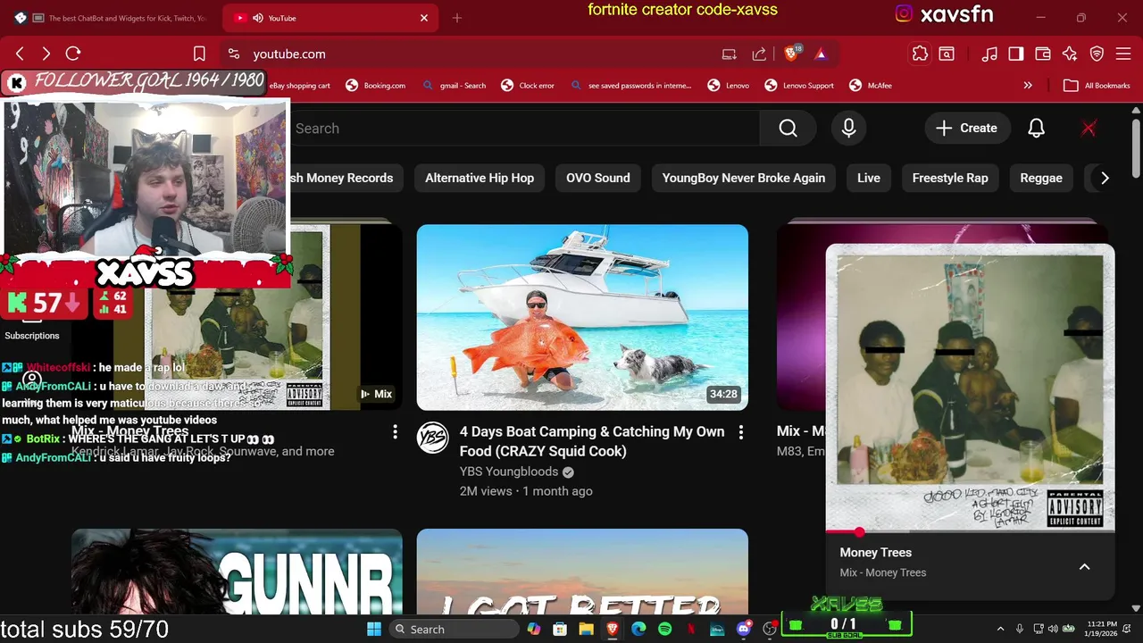Click the browser forward arrow
Screen dimensions: 1143x643
(x=46, y=54)
